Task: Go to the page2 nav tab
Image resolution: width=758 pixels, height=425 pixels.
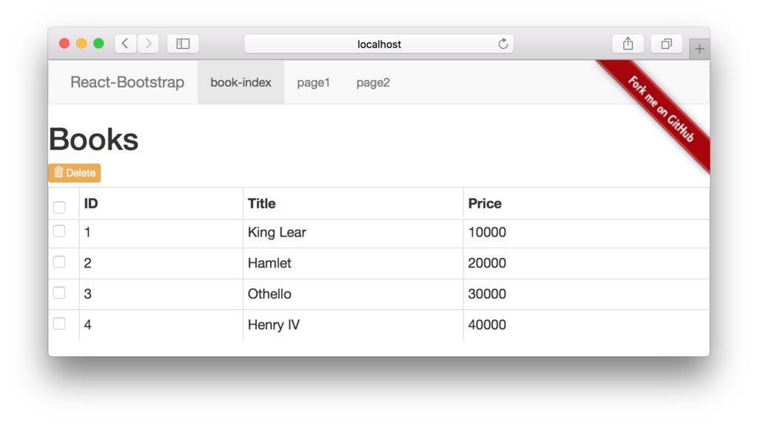Action: (373, 83)
